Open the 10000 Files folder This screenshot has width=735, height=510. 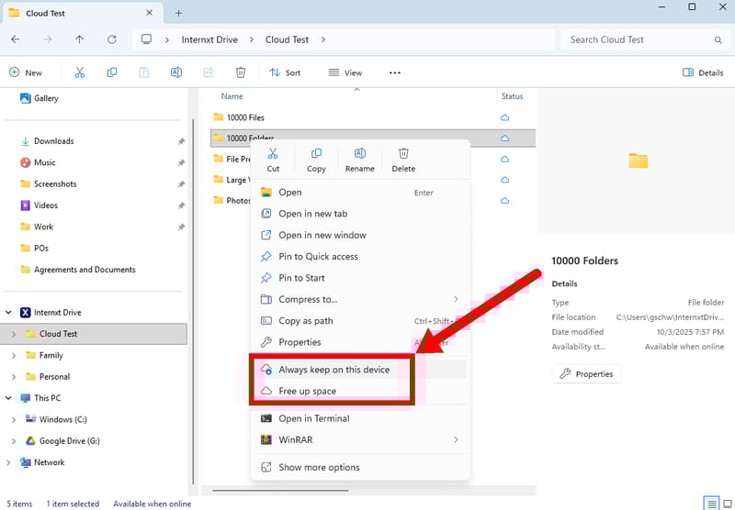click(x=244, y=117)
